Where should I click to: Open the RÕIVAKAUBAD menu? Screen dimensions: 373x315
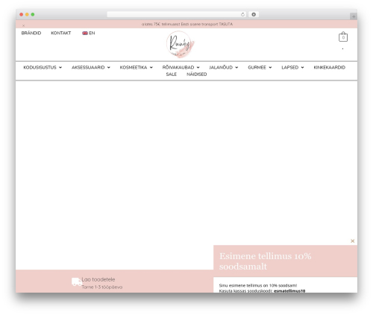[178, 67]
